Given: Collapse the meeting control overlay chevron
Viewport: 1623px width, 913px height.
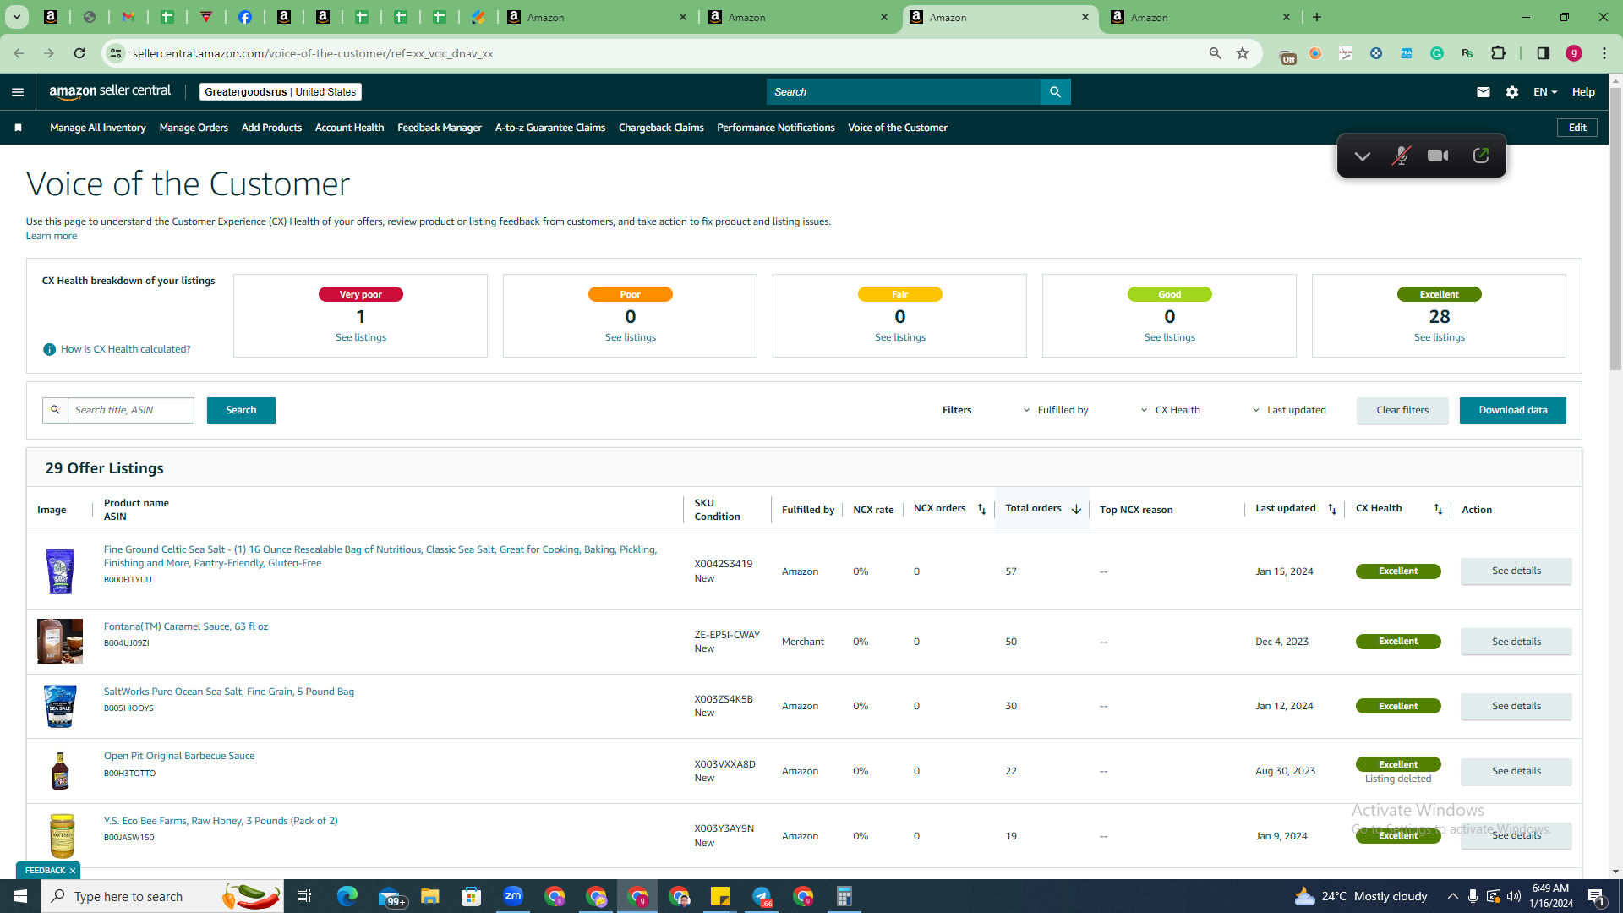Looking at the screenshot, I should (x=1362, y=156).
